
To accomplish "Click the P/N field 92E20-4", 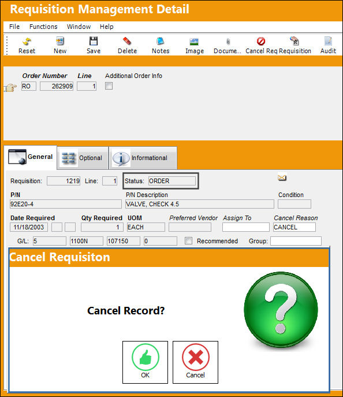I will pos(66,204).
